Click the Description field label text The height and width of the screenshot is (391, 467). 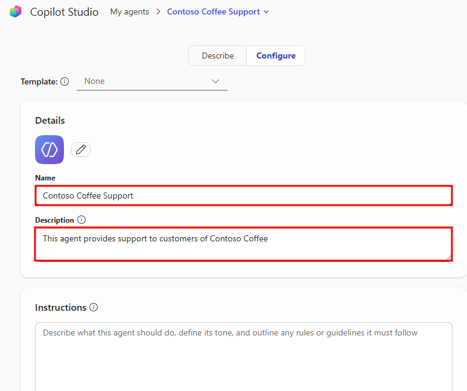(x=54, y=220)
